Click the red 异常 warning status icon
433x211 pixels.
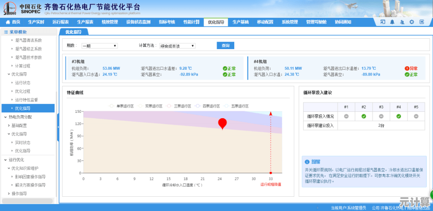407,68
